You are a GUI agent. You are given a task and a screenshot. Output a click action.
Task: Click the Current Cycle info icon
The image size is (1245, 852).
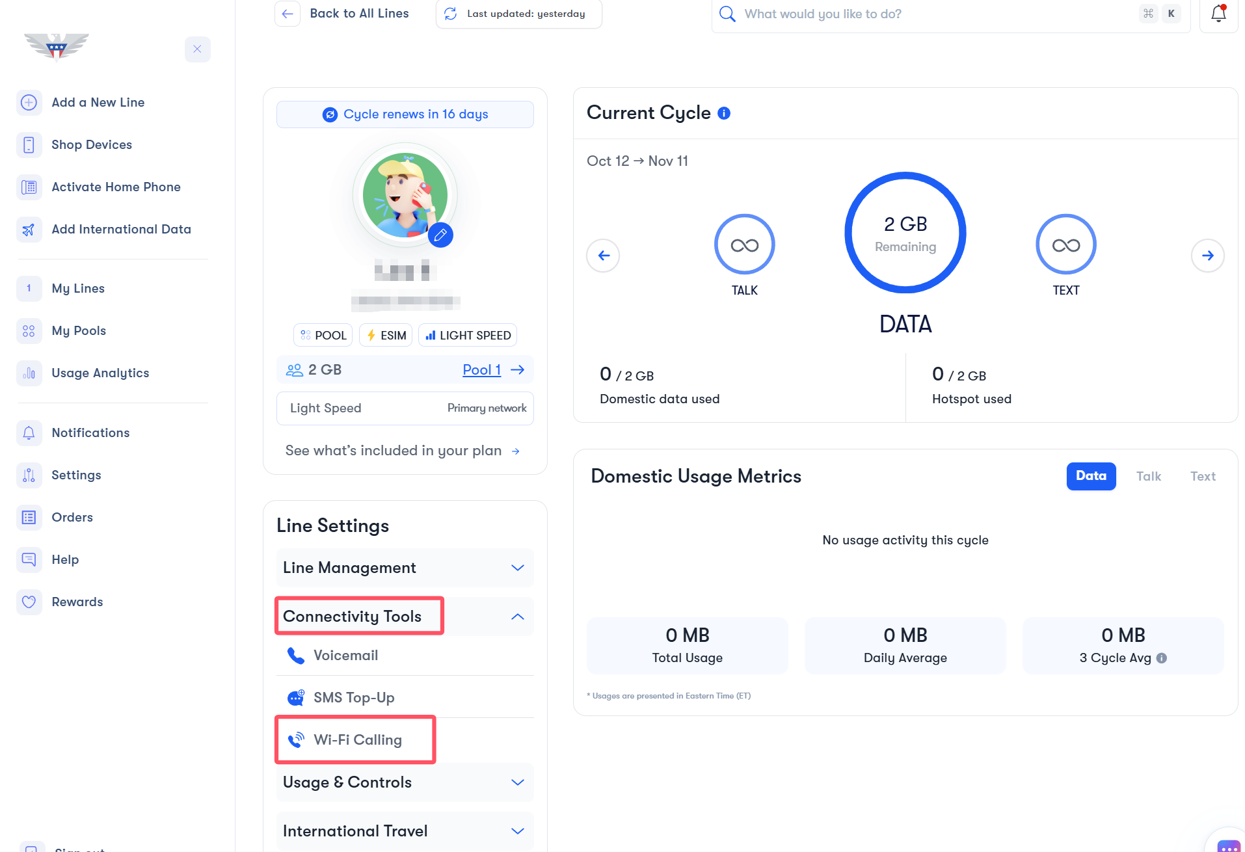point(724,113)
